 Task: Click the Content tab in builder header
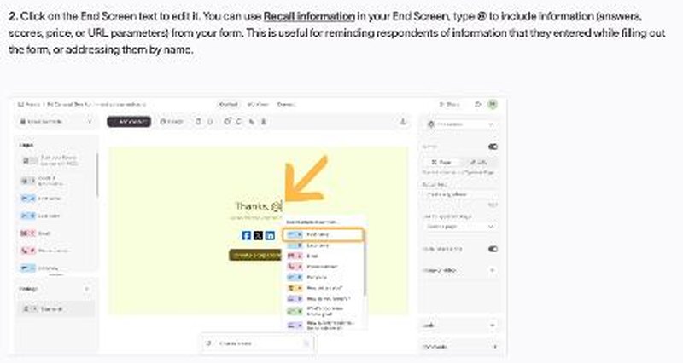[x=228, y=104]
